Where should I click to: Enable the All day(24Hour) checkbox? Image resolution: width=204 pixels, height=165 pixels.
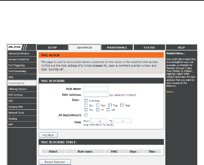(x=86, y=115)
